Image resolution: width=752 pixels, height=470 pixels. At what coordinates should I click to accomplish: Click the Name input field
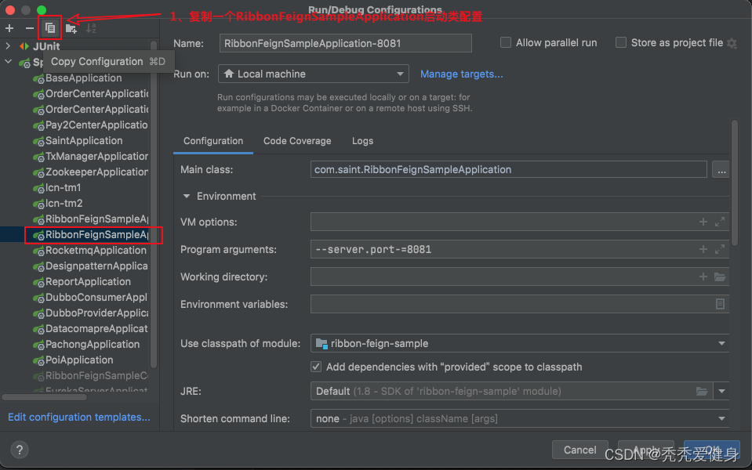click(x=345, y=43)
